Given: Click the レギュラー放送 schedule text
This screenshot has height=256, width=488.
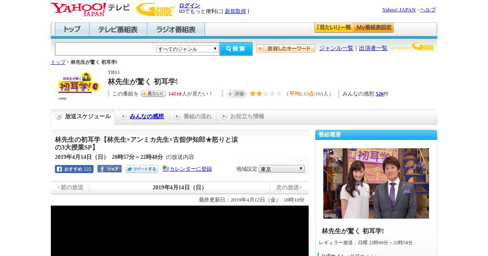Looking at the screenshot, I should click(366, 243).
